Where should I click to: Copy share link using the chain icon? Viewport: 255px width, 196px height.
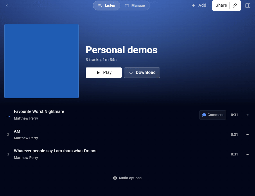[x=235, y=5]
